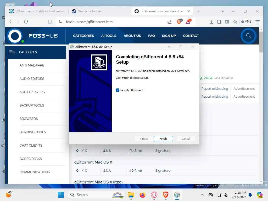
Task: Uncheck the Launch qBittorrent checkbox
Action: 118,90
